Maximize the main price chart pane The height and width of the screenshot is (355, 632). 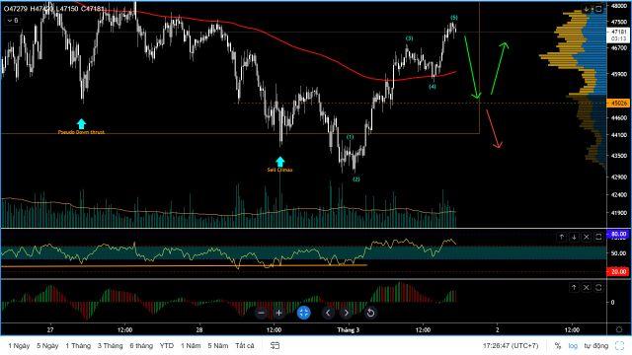[x=598, y=9]
